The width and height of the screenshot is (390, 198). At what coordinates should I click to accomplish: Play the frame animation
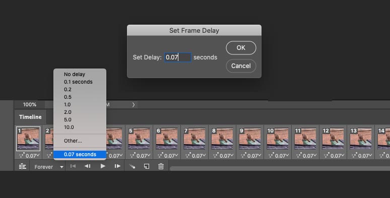pos(103,166)
